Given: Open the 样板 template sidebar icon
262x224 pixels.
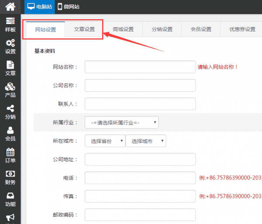Looking at the screenshot, I should pos(10,24).
